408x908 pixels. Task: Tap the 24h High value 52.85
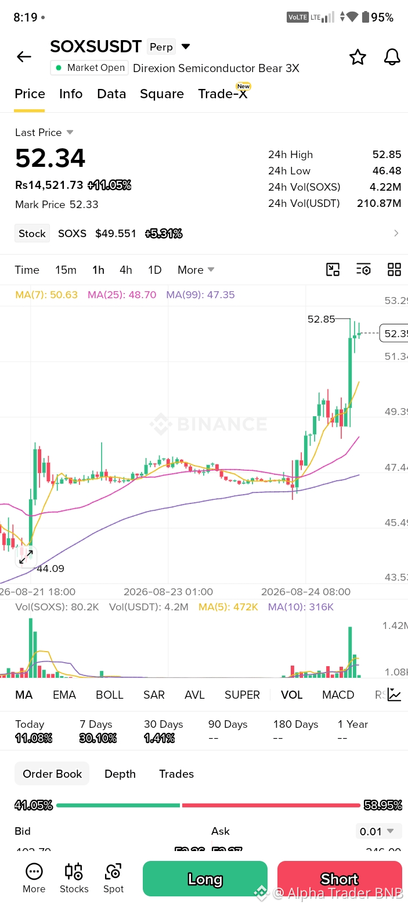point(387,155)
